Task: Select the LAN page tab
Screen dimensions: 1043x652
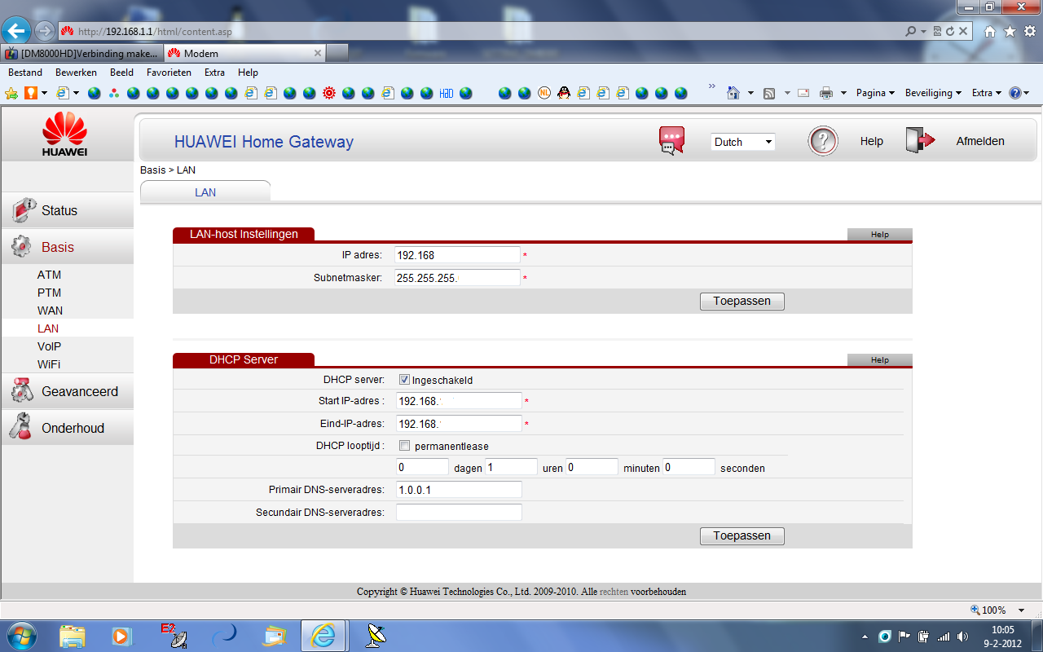Action: [205, 192]
